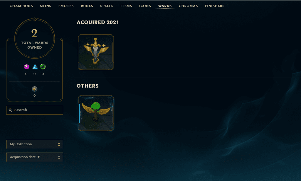301x181 pixels.
Task: Click the My Collection dropdown arrows
Action: pyautogui.click(x=59, y=144)
